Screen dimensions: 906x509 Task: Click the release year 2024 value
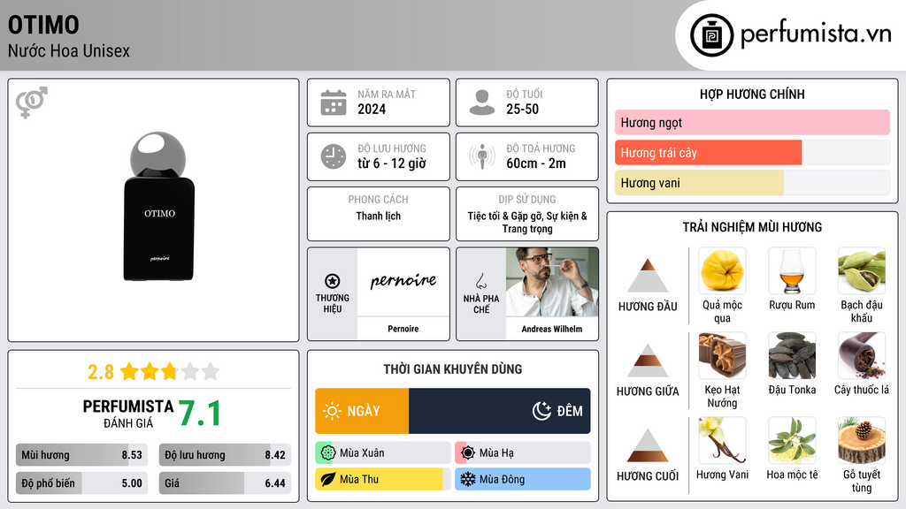372,109
